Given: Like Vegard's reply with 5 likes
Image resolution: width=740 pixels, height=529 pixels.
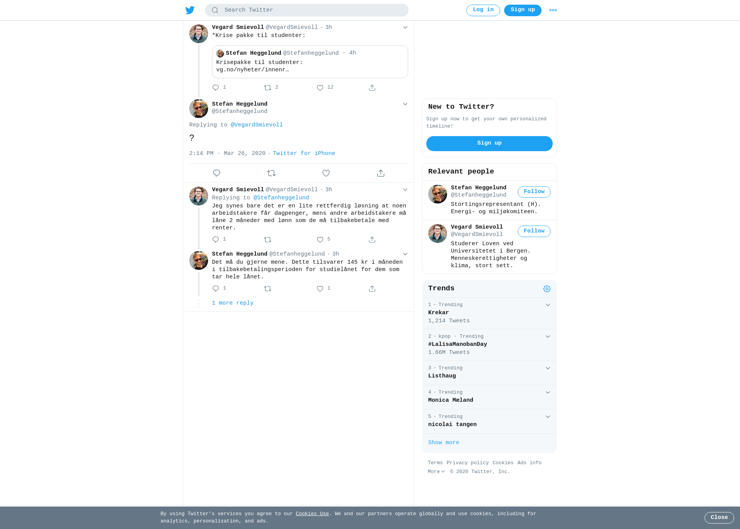Looking at the screenshot, I should (x=320, y=240).
